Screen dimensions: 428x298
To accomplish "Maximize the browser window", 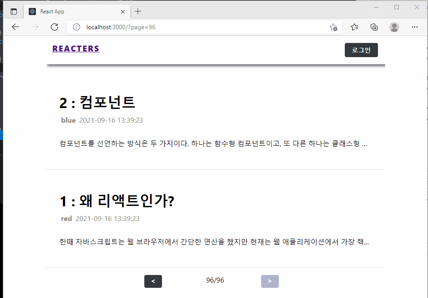I will pos(397,8).
